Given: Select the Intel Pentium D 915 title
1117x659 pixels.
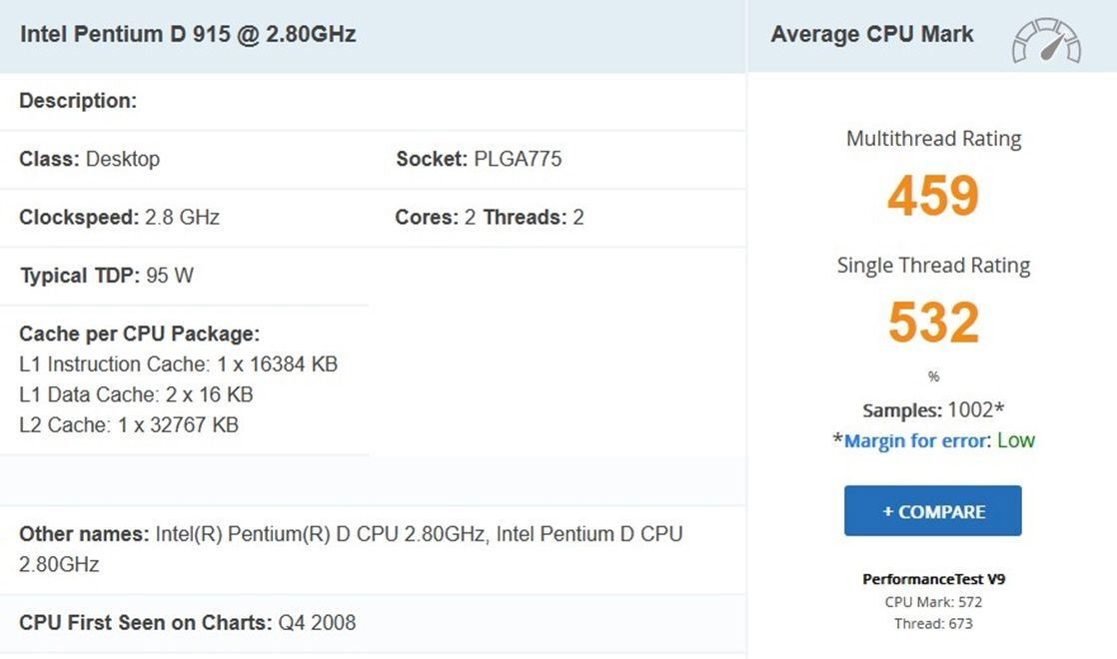Looking at the screenshot, I should (188, 34).
